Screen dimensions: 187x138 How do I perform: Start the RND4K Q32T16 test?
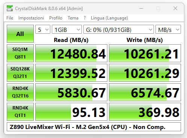(x=20, y=92)
